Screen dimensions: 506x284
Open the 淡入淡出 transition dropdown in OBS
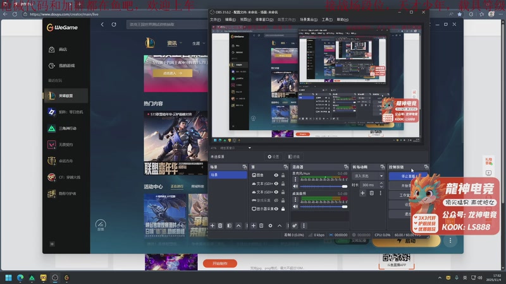point(368,176)
